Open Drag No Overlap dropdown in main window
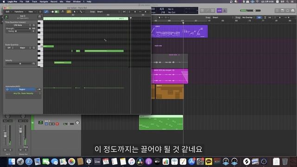The height and width of the screenshot is (167, 297). coord(248,18)
